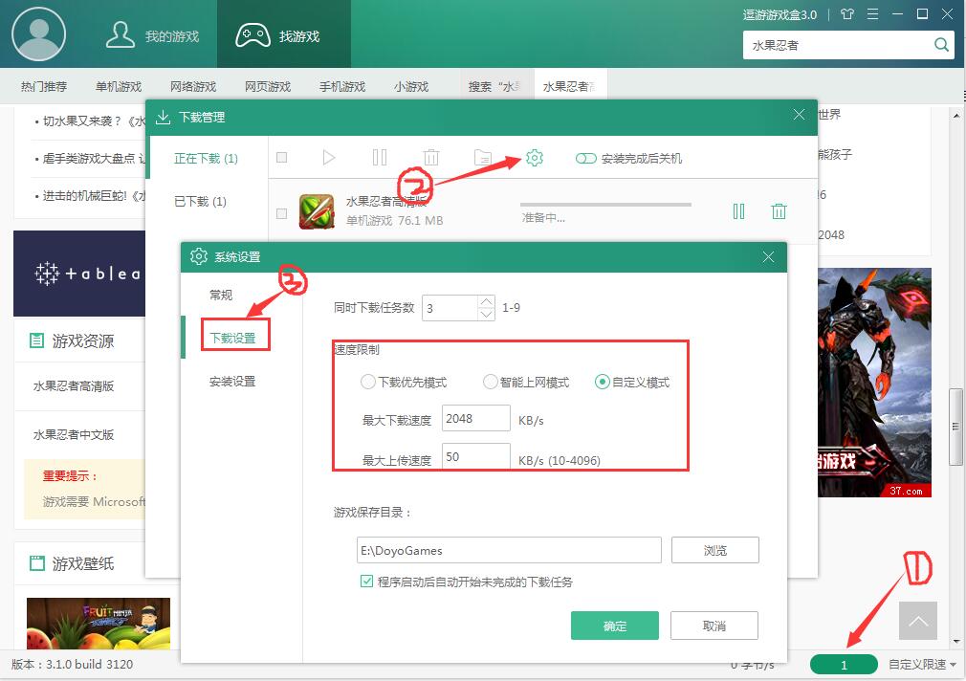Tick the 水果忍者高清版 row checkbox
This screenshot has height=681, width=966.
click(281, 213)
